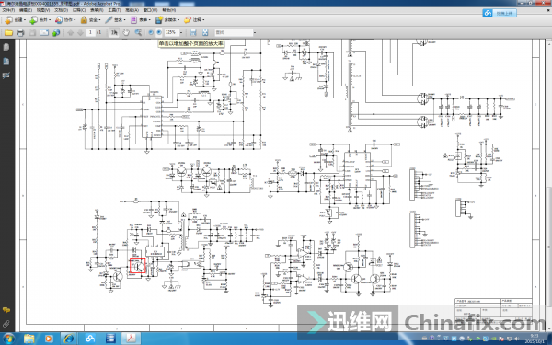Click the Zoom out button

pyautogui.click(x=151, y=32)
